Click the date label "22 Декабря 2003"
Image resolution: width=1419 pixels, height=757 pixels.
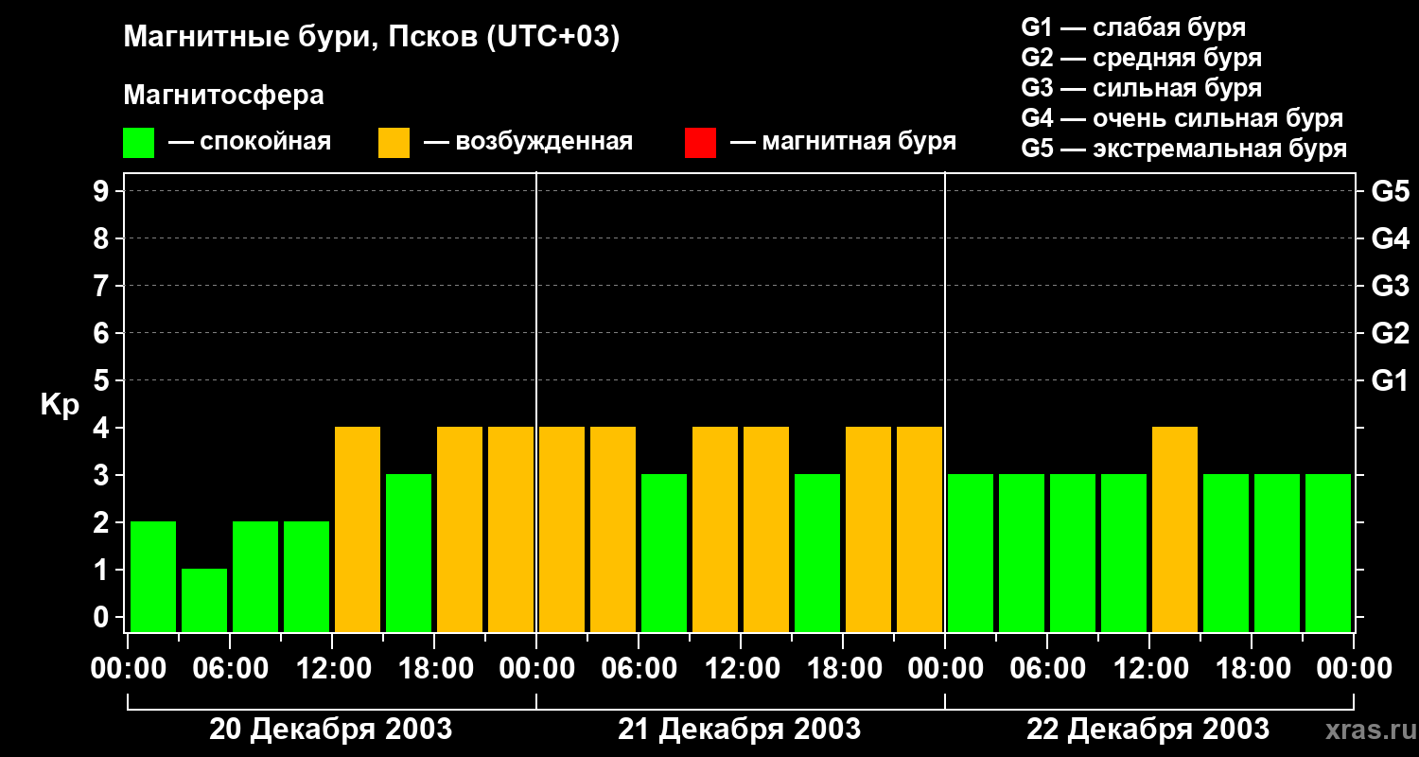coord(1147,730)
